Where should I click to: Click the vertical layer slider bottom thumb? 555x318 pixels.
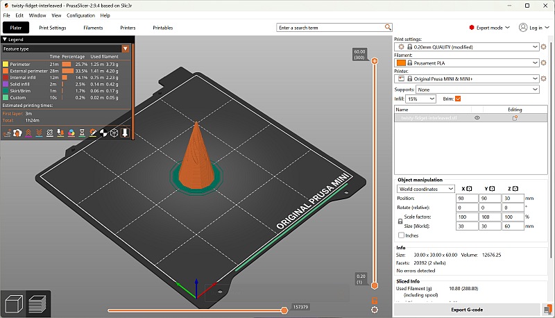pyautogui.click(x=375, y=285)
